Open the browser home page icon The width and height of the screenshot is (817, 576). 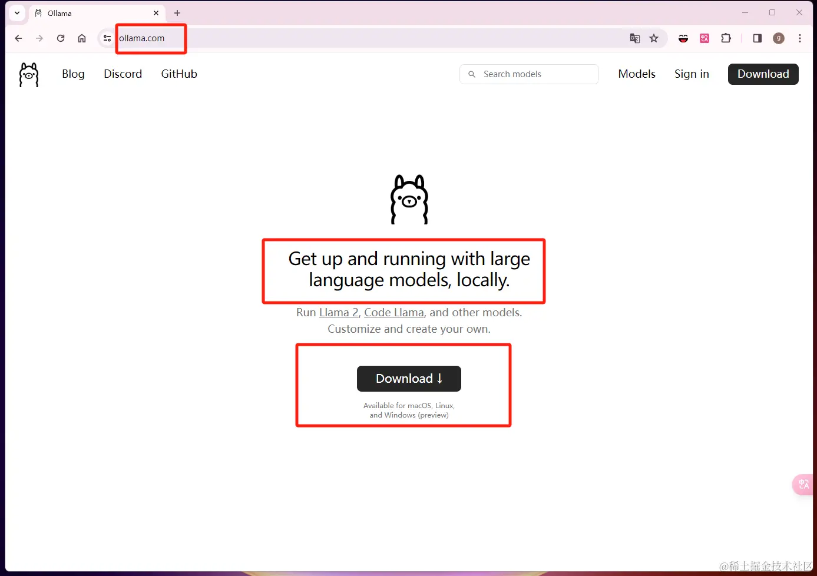pos(82,38)
